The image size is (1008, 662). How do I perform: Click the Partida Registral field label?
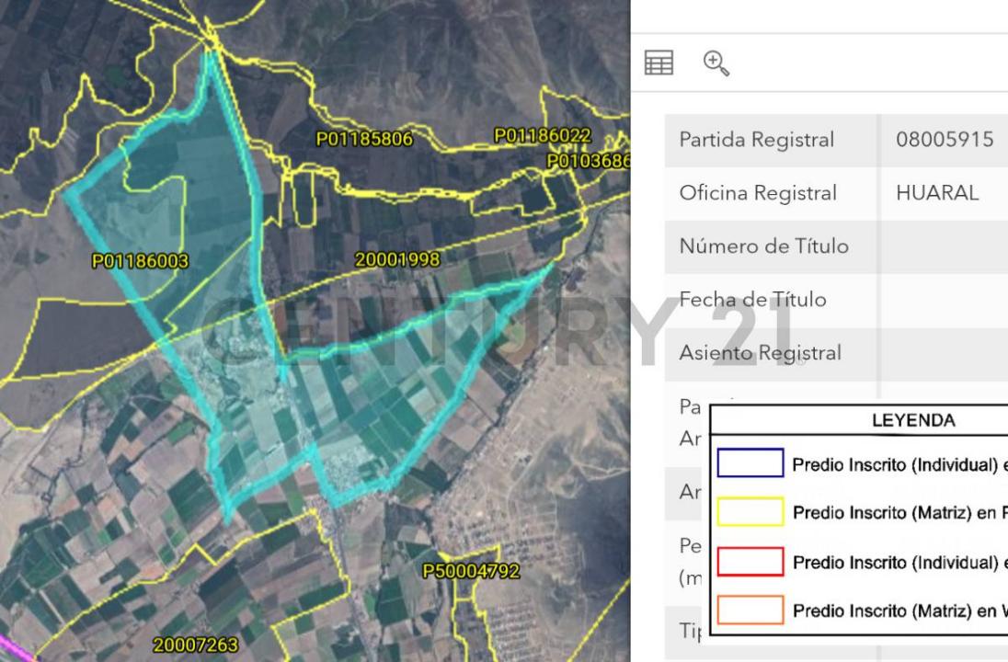coord(757,140)
